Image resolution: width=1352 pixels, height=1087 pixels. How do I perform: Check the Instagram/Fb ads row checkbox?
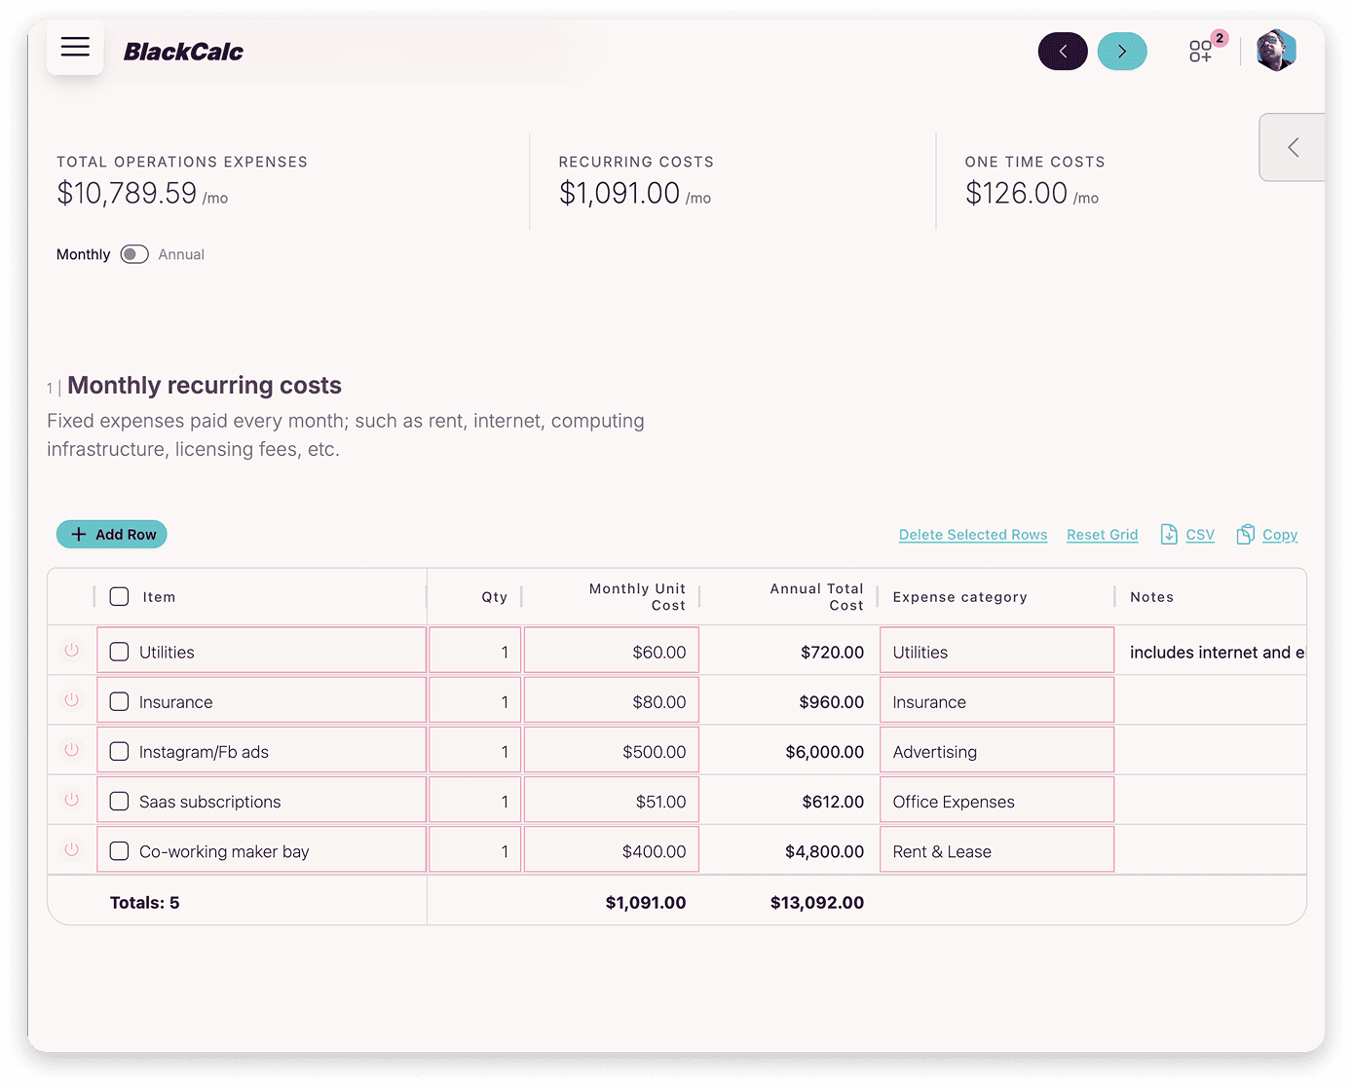(119, 751)
